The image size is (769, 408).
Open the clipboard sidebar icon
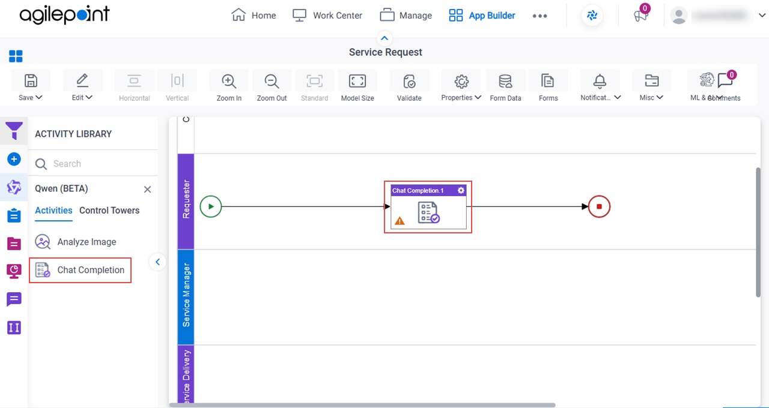tap(14, 215)
